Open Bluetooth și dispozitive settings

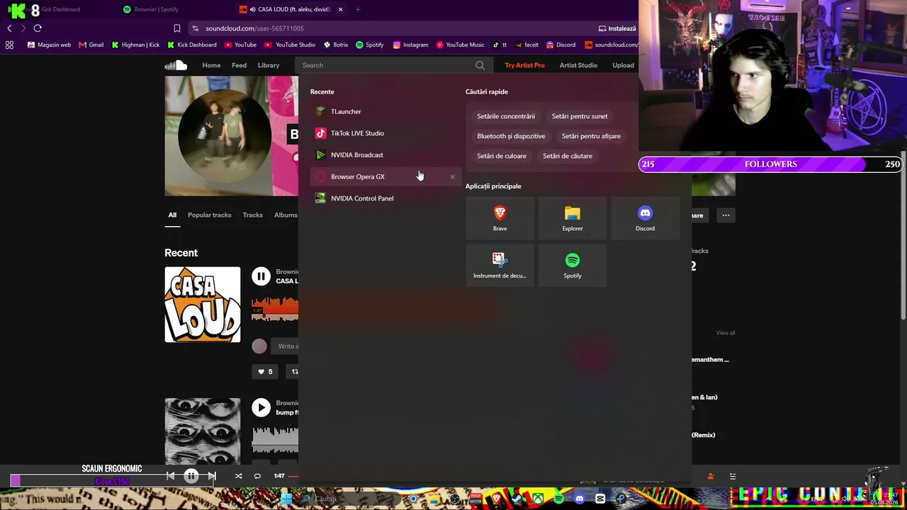point(511,136)
